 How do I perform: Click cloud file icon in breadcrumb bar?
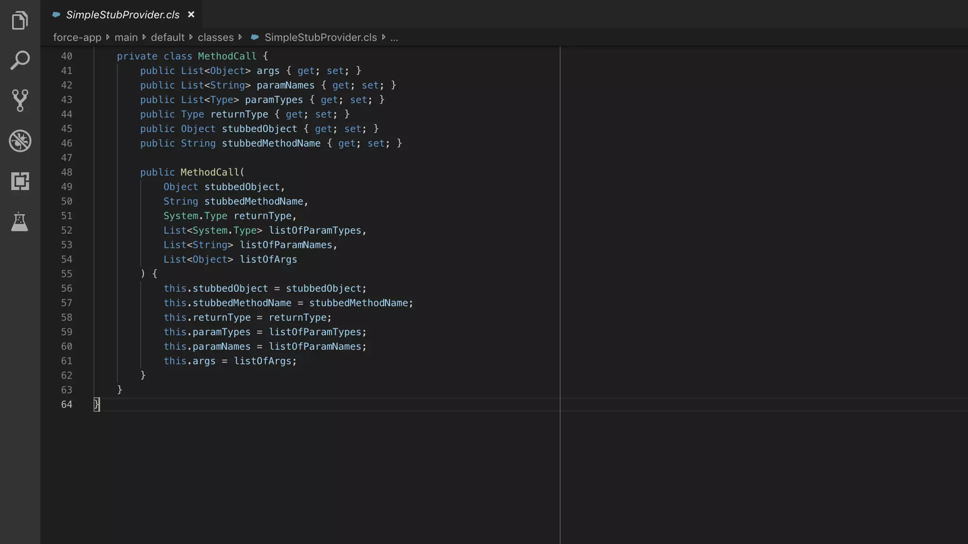255,37
